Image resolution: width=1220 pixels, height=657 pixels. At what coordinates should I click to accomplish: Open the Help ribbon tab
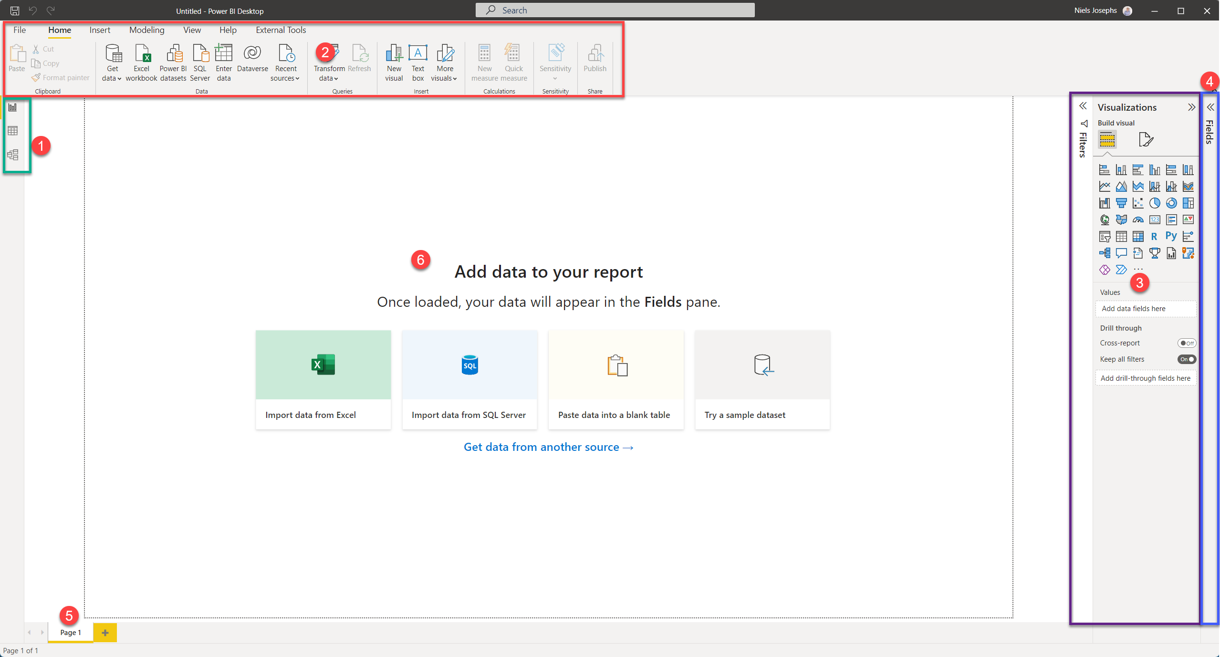(x=228, y=30)
